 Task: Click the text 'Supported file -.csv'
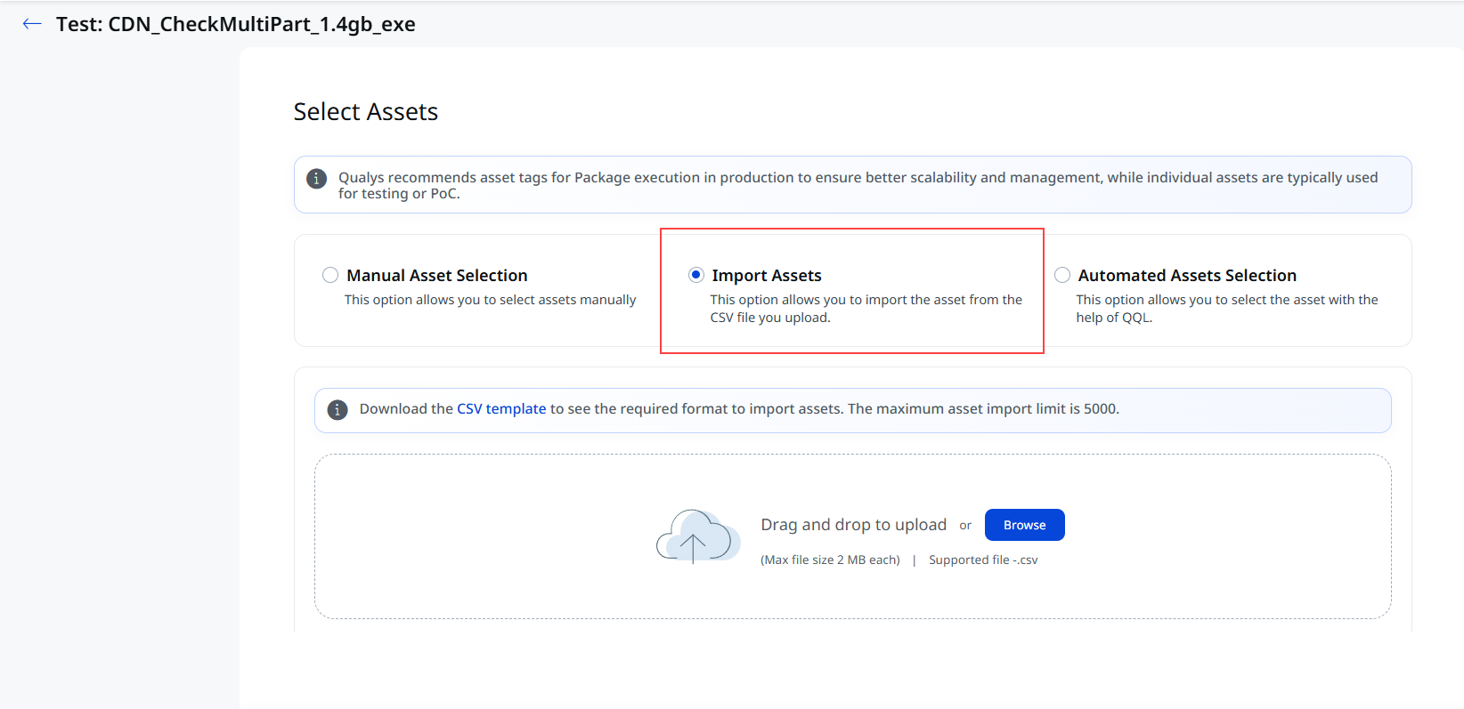(x=983, y=560)
